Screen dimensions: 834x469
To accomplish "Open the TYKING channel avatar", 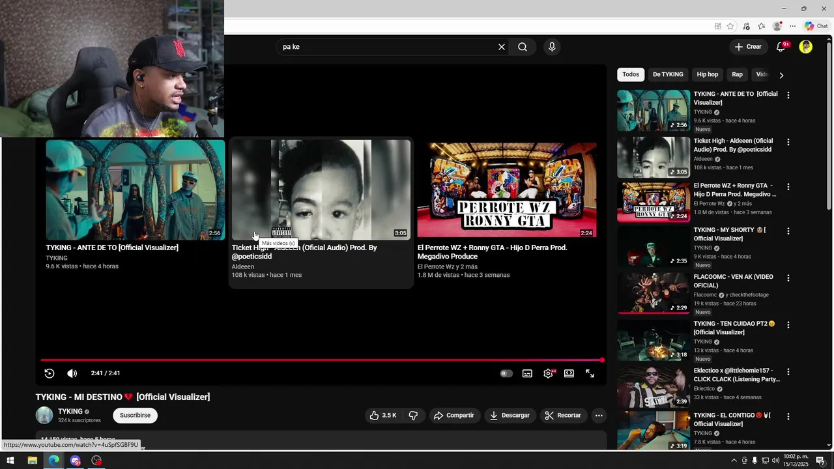I will coord(44,415).
